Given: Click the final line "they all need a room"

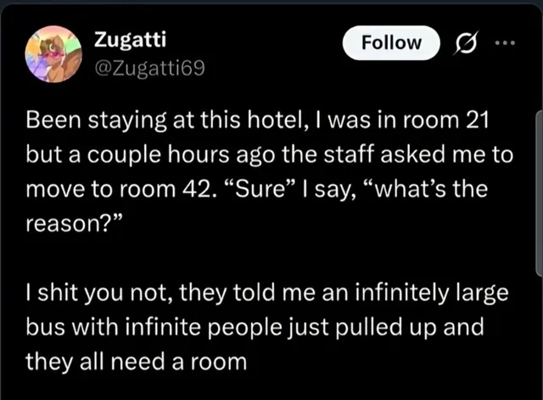Looking at the screenshot, I should [136, 362].
